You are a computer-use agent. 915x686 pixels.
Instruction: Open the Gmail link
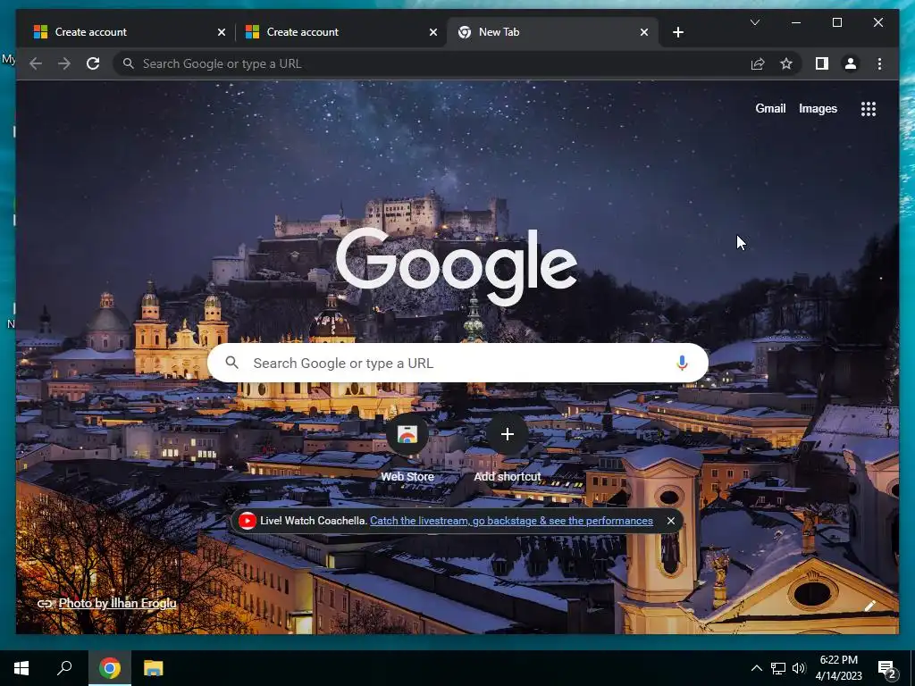click(770, 108)
